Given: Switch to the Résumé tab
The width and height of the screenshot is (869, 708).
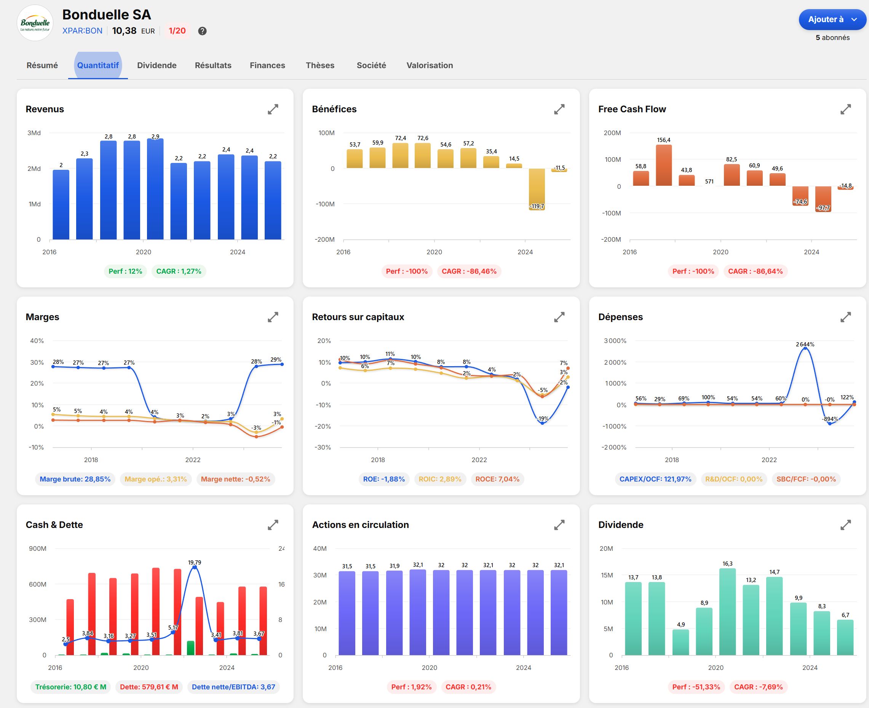Looking at the screenshot, I should [42, 65].
